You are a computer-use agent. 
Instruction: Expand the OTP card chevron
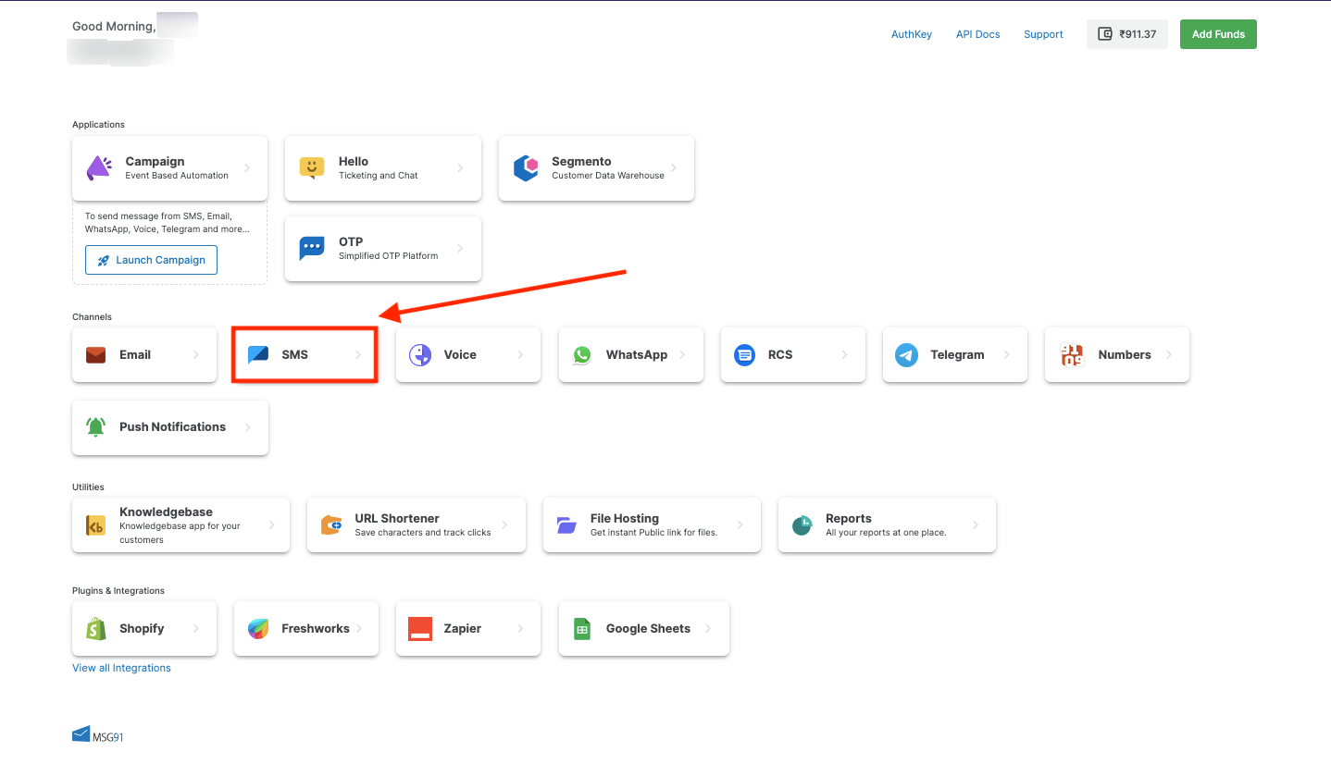[x=461, y=249]
